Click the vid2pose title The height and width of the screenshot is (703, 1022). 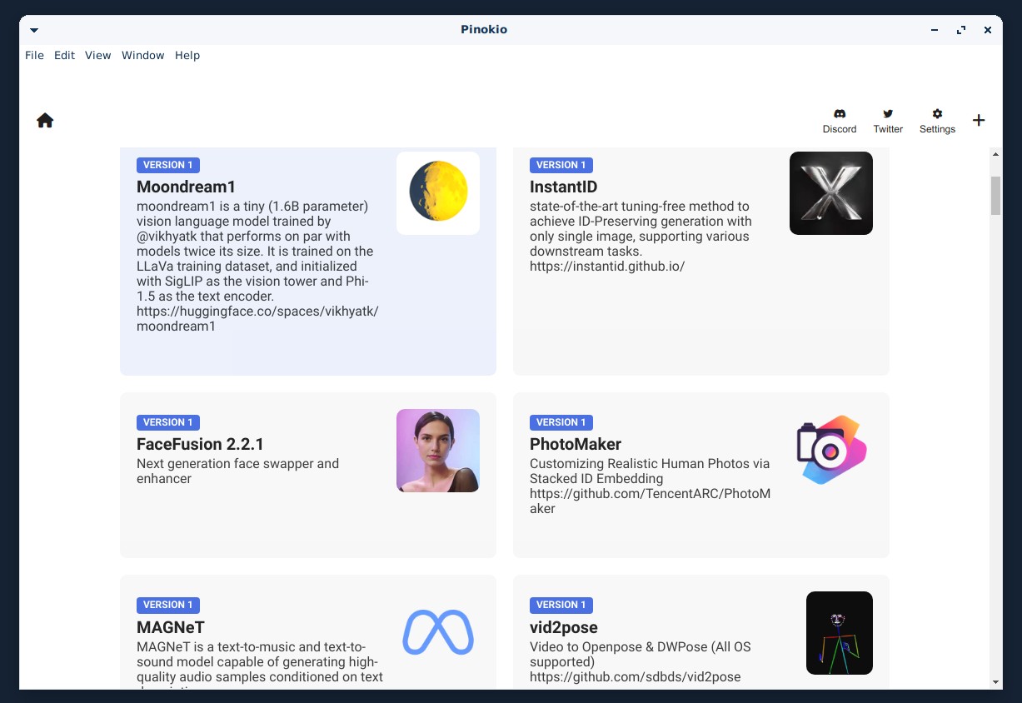tap(564, 627)
